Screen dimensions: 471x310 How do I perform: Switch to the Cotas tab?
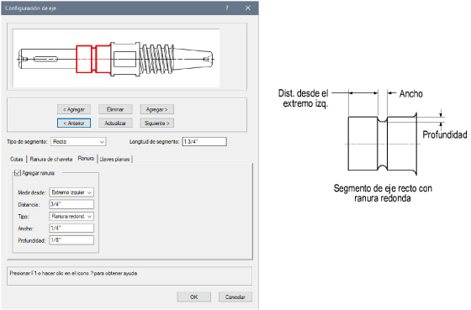click(x=17, y=159)
